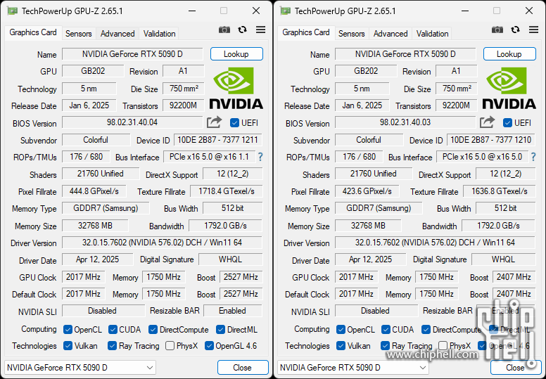Toggle Ray Tracing checkbox in right window

click(385, 345)
